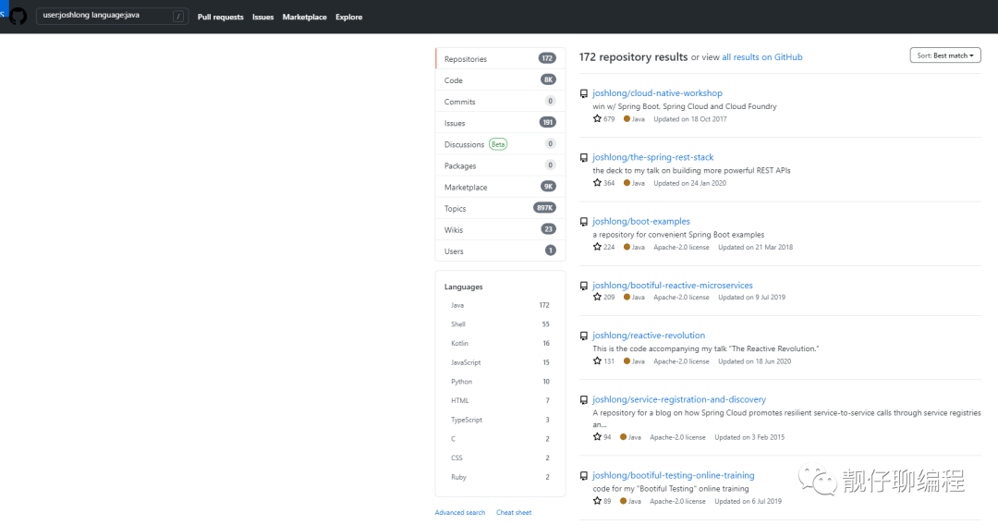Image resolution: width=998 pixels, height=525 pixels.
Task: Click star icon showing 364 stars
Action: click(x=597, y=183)
